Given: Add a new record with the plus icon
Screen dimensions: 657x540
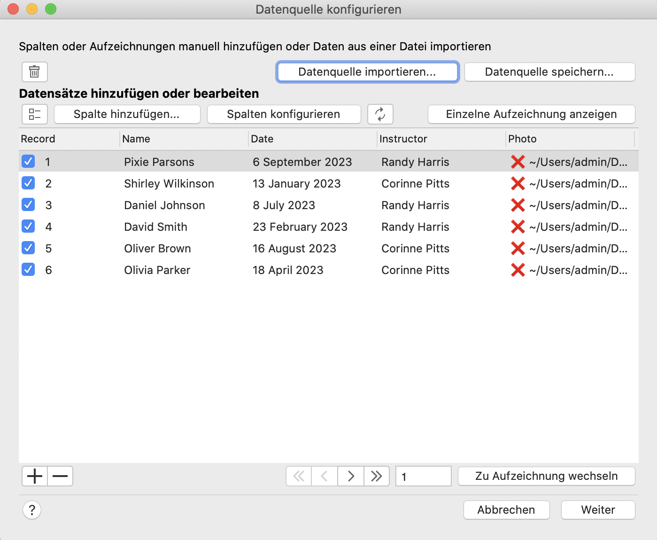Looking at the screenshot, I should pos(34,476).
